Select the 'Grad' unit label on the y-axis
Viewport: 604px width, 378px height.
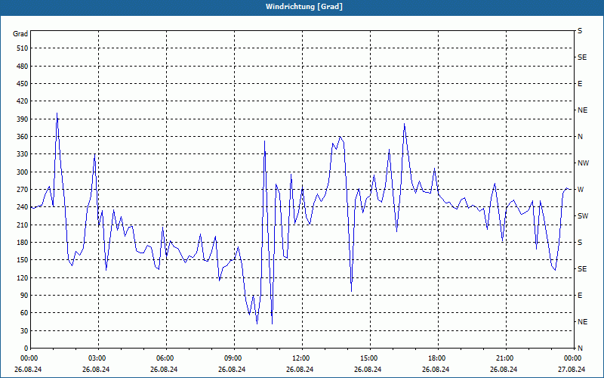click(20, 34)
